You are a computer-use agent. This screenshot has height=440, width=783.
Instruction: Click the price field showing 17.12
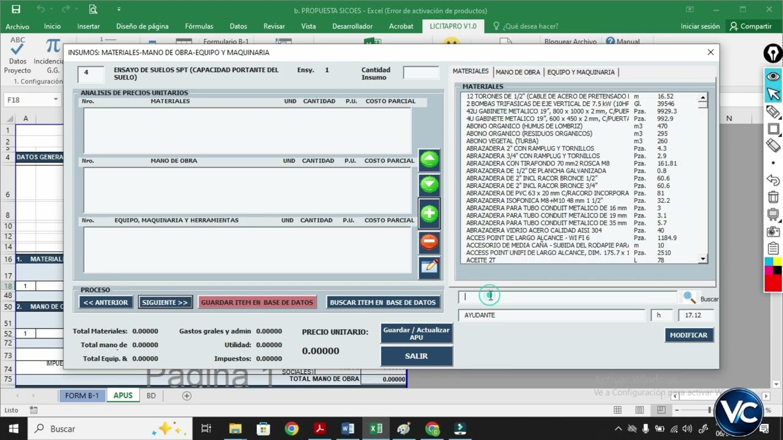(x=696, y=315)
